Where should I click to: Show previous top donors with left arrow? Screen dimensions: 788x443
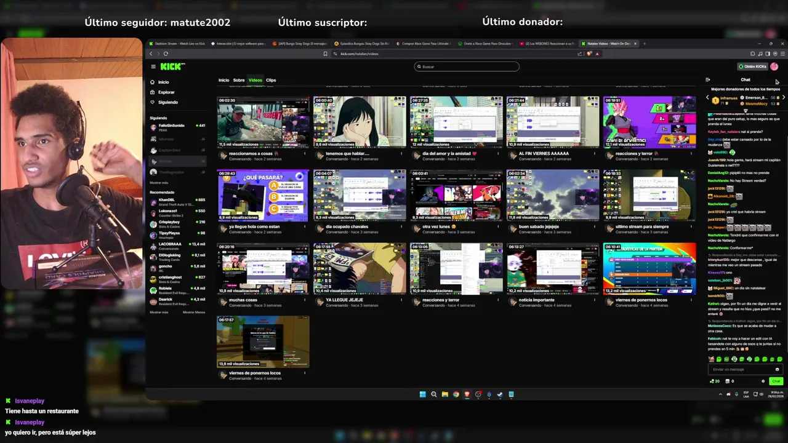pos(707,97)
